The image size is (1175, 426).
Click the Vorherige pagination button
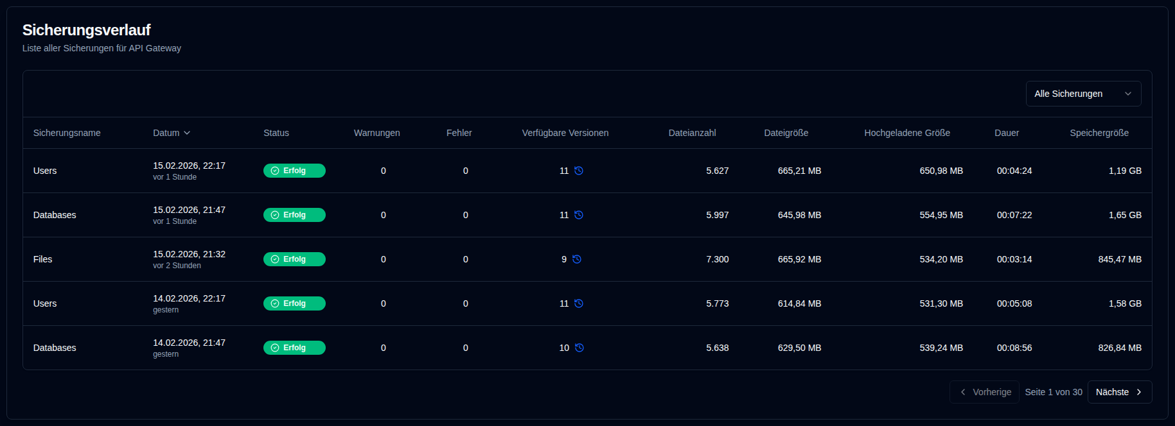[985, 392]
